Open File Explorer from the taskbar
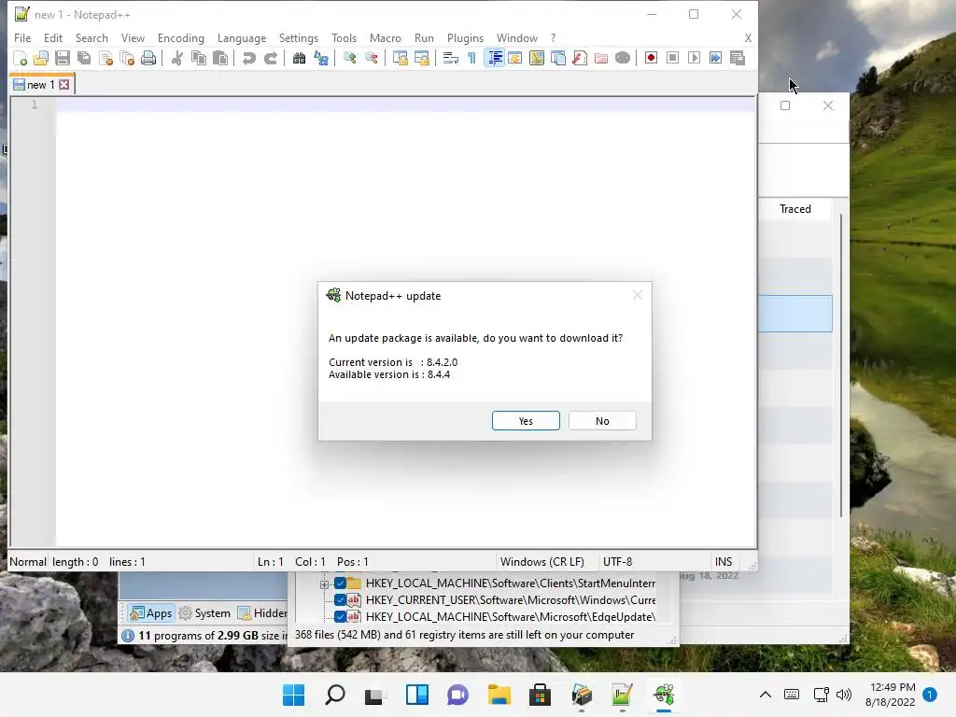 coord(499,695)
